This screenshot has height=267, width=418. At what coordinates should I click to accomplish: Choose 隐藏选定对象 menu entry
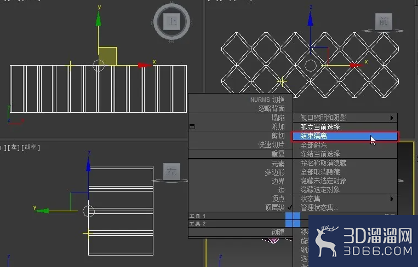coord(320,189)
